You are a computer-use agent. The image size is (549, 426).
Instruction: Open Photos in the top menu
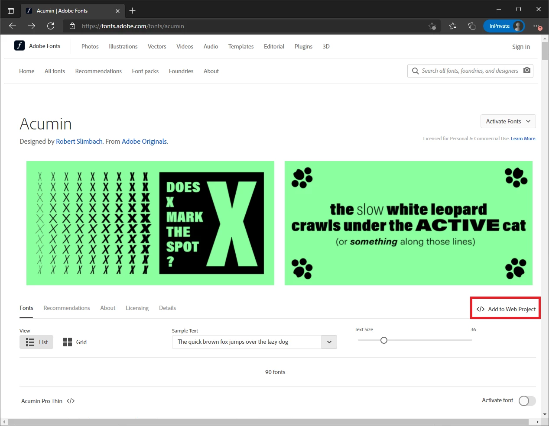coord(90,46)
